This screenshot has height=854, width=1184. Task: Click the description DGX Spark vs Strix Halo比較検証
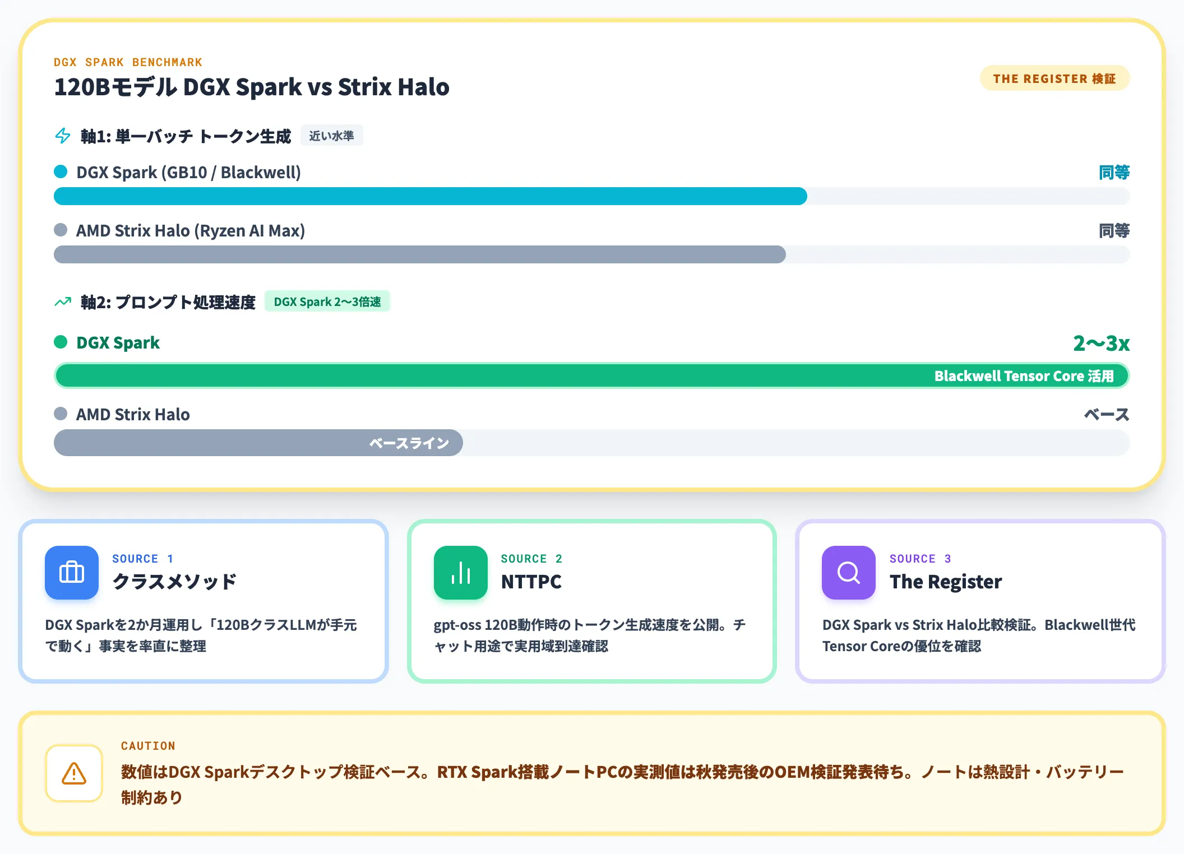point(979,635)
